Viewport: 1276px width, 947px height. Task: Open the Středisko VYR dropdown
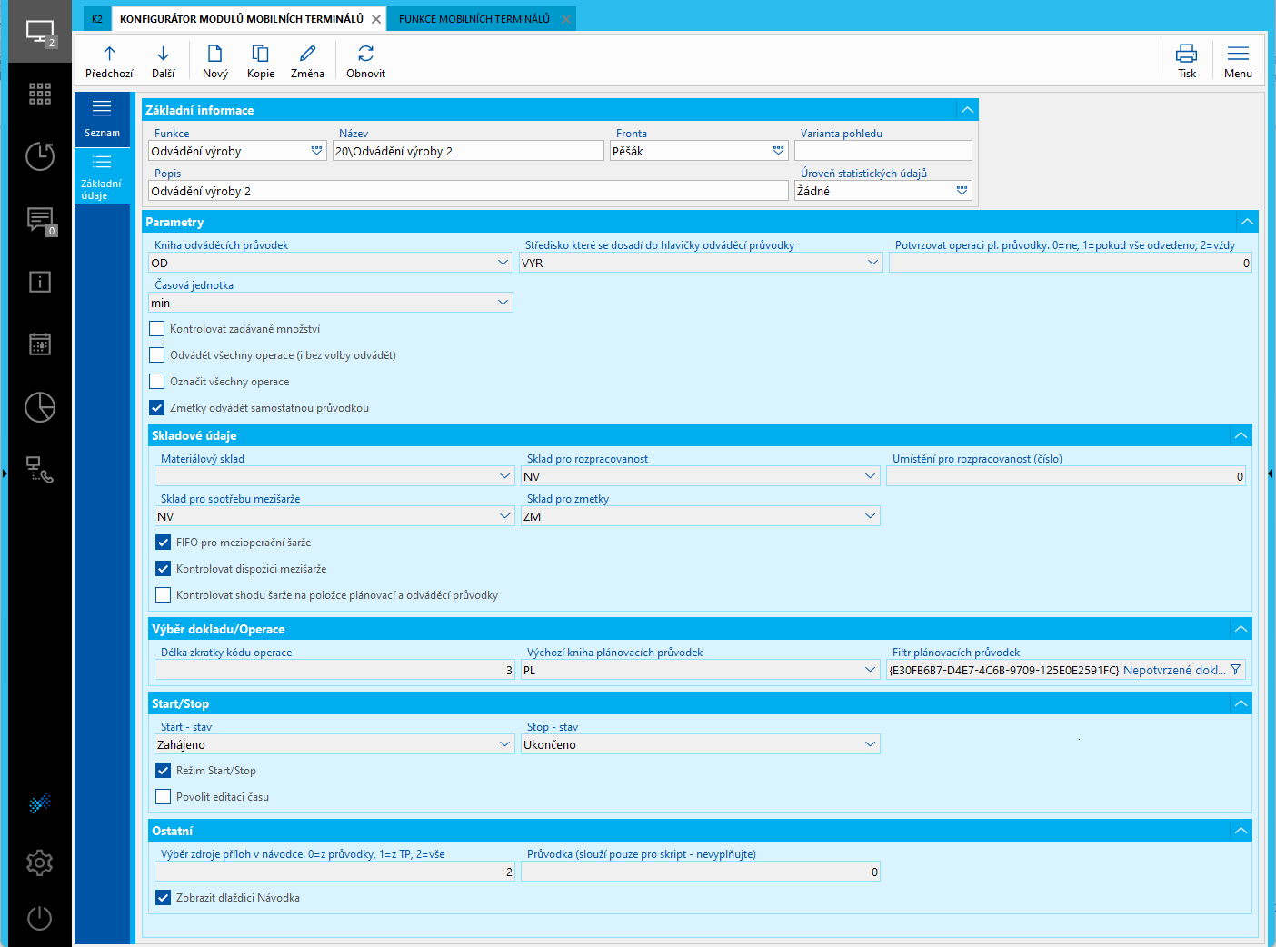click(x=873, y=263)
